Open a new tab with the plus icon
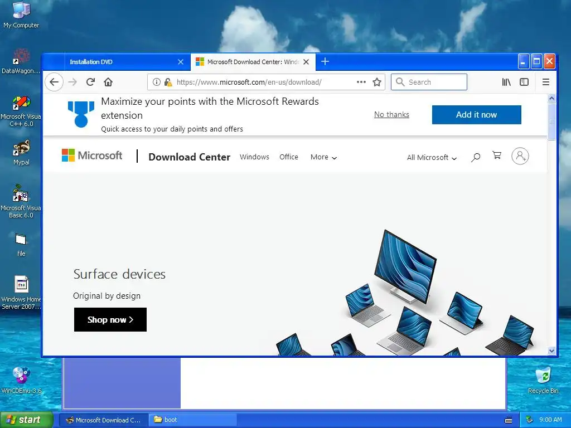The image size is (571, 428). (325, 61)
